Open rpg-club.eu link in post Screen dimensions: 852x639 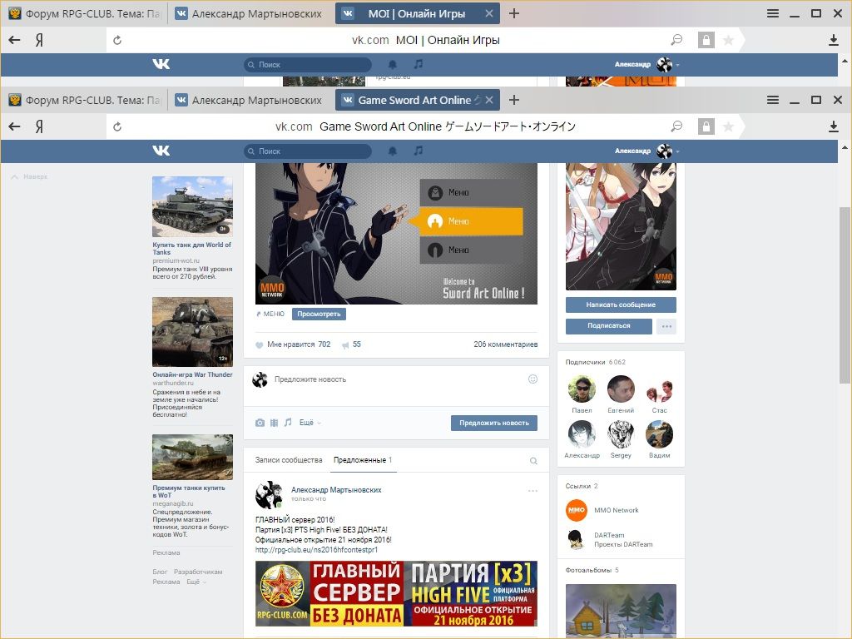tap(316, 550)
